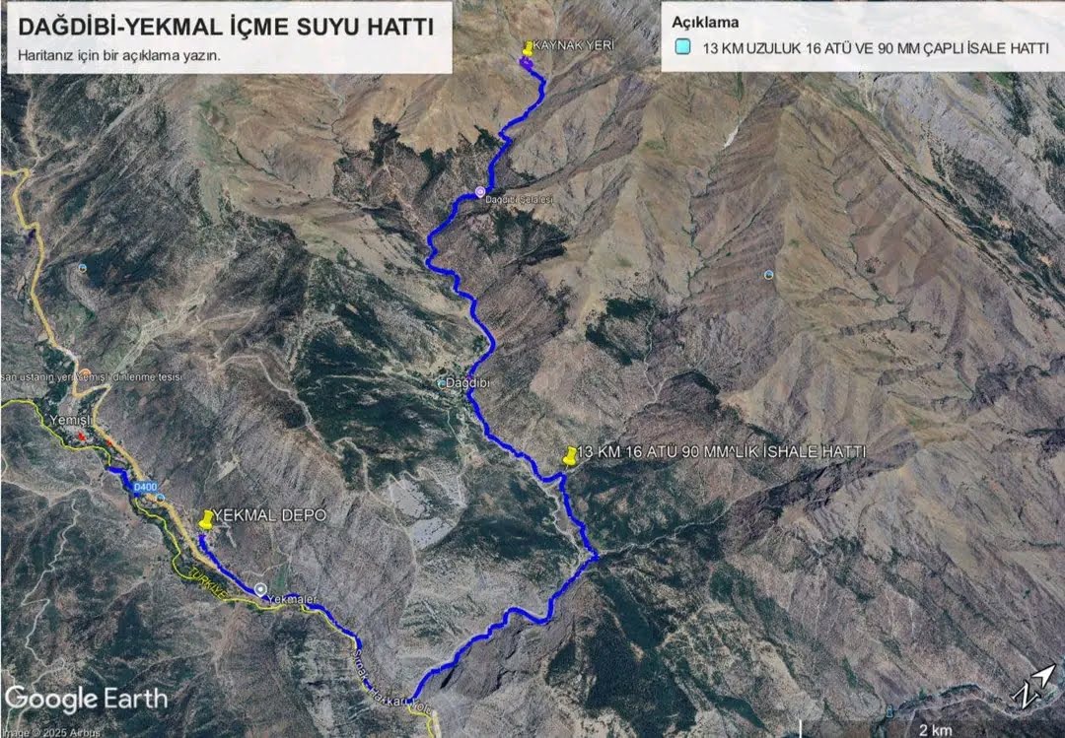
Task: Click the small blue marker on eastern slopes
Action: point(768,274)
